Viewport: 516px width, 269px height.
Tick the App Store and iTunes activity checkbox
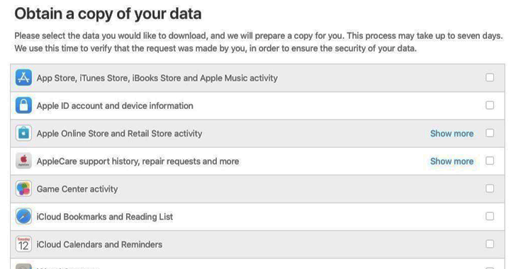(490, 77)
